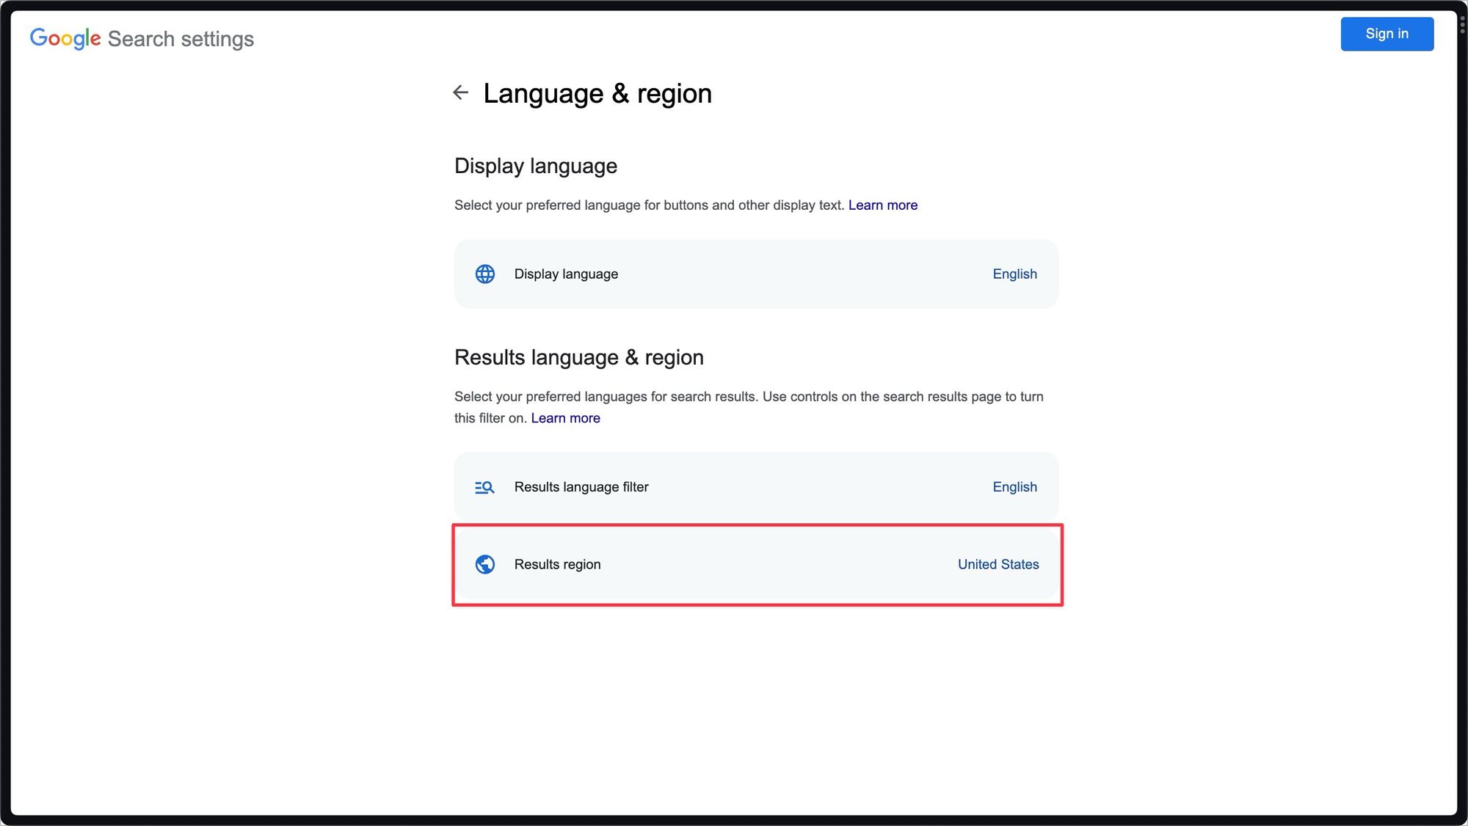Click the back arrow icon to go back
Viewport: 1468px width, 826px height.
point(459,91)
